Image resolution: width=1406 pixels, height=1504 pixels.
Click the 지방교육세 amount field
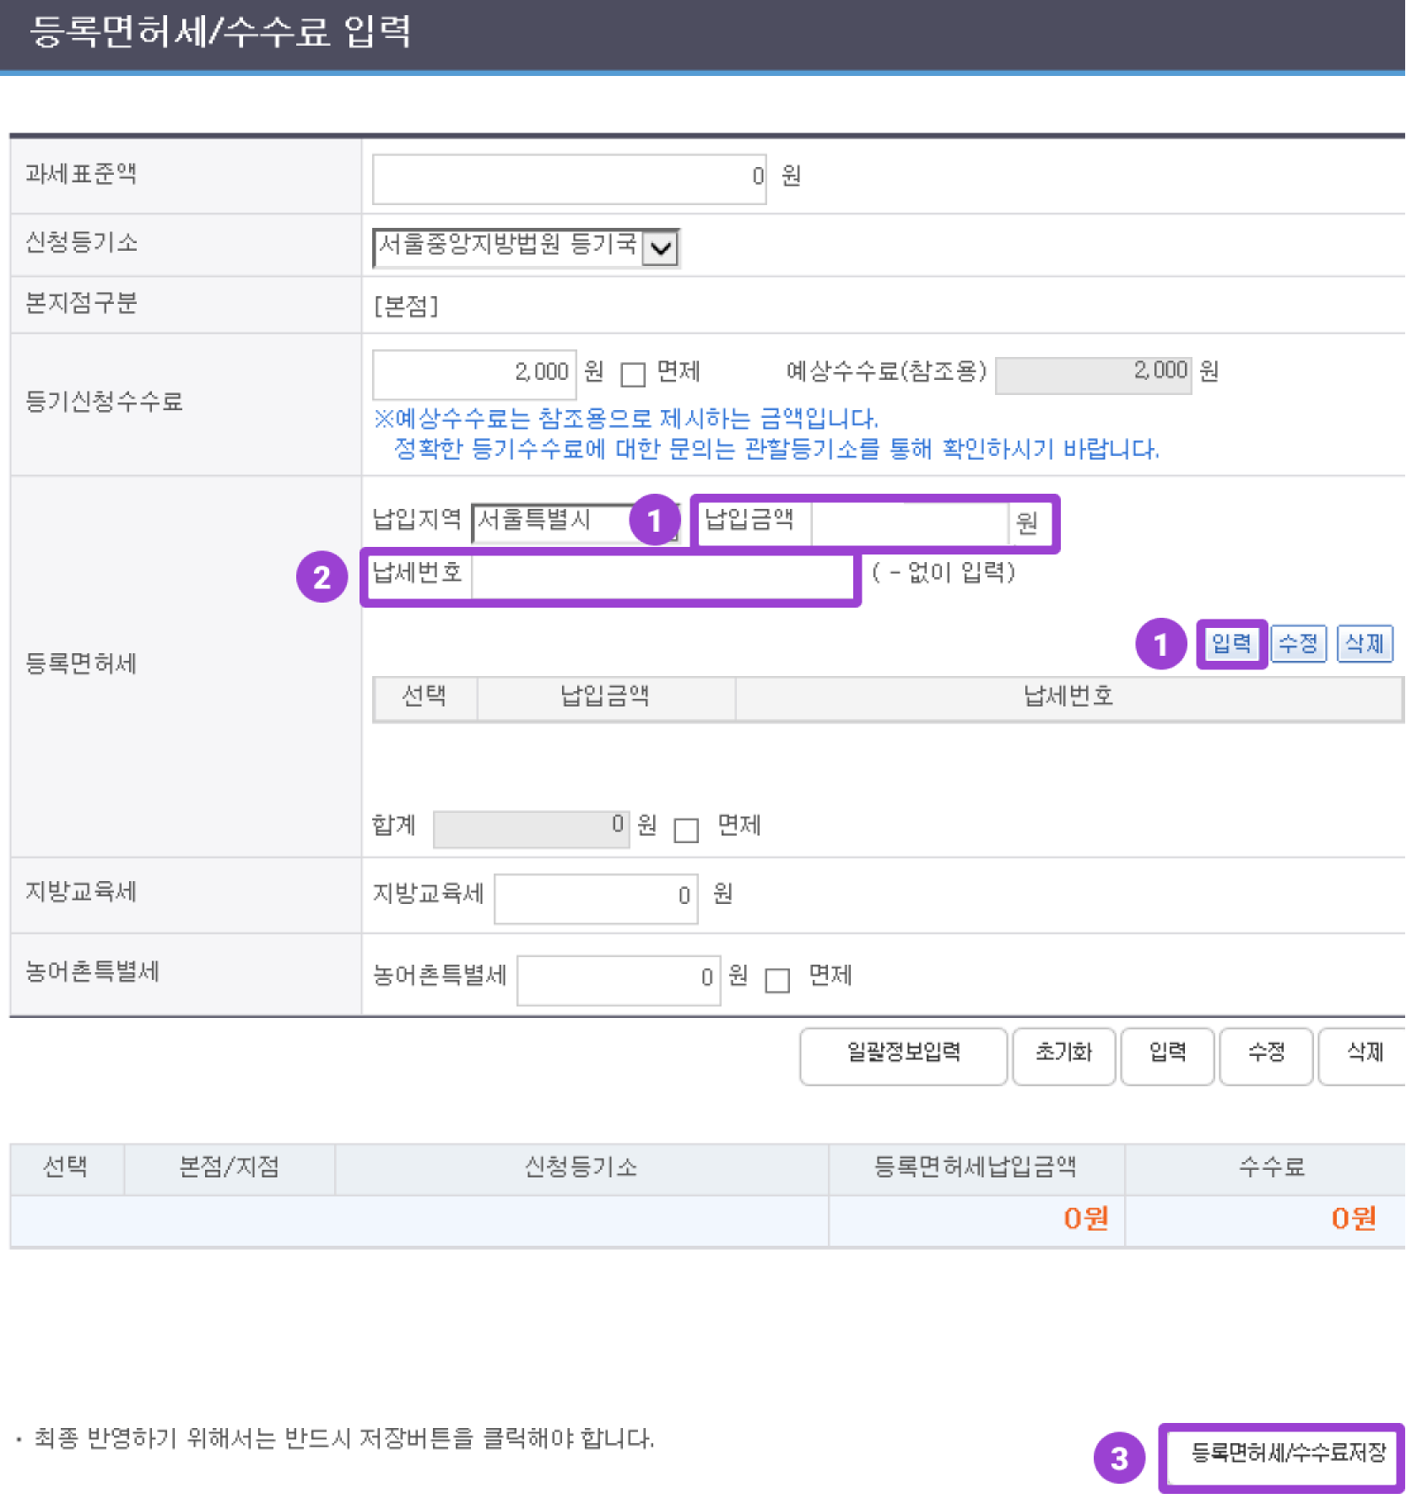click(594, 895)
